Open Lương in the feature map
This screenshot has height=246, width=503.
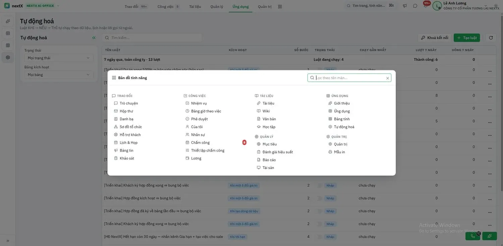(x=193, y=159)
